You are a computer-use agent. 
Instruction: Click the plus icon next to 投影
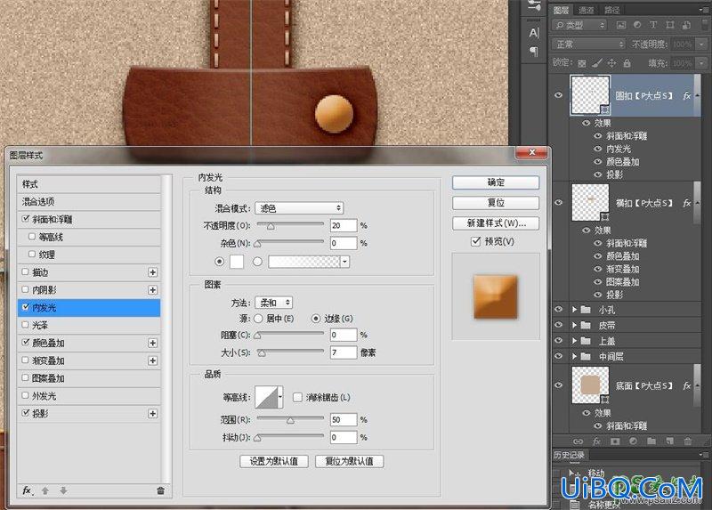coord(152,414)
